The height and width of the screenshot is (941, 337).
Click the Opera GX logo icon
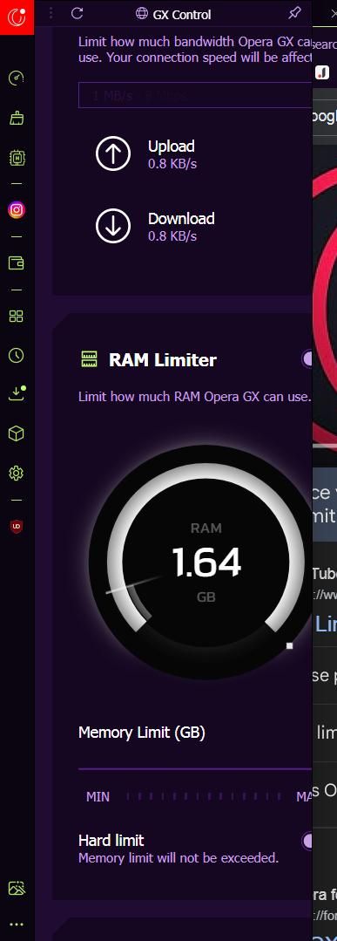[17, 17]
